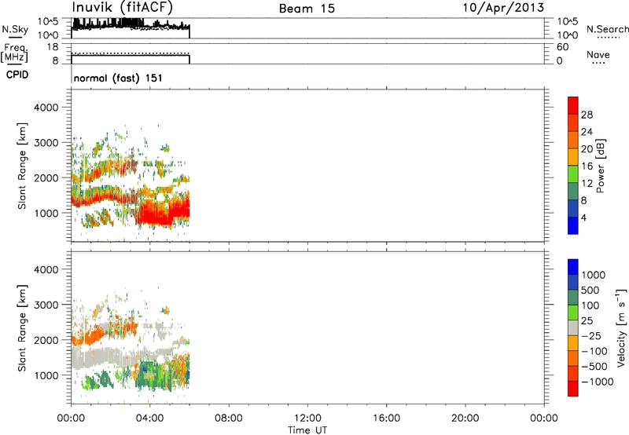Click the "20" power colorbar label
This screenshot has width=629, height=435.
tap(587, 149)
